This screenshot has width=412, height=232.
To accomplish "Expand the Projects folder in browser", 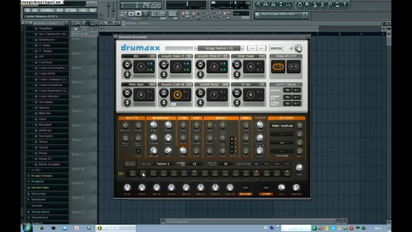I will 37,182.
